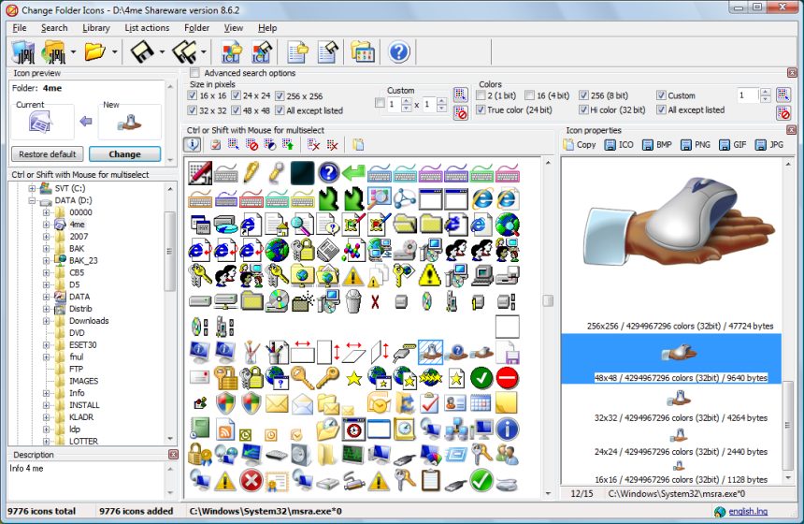Viewport: 804px width, 524px height.
Task: Open the Library menu
Action: 96,28
